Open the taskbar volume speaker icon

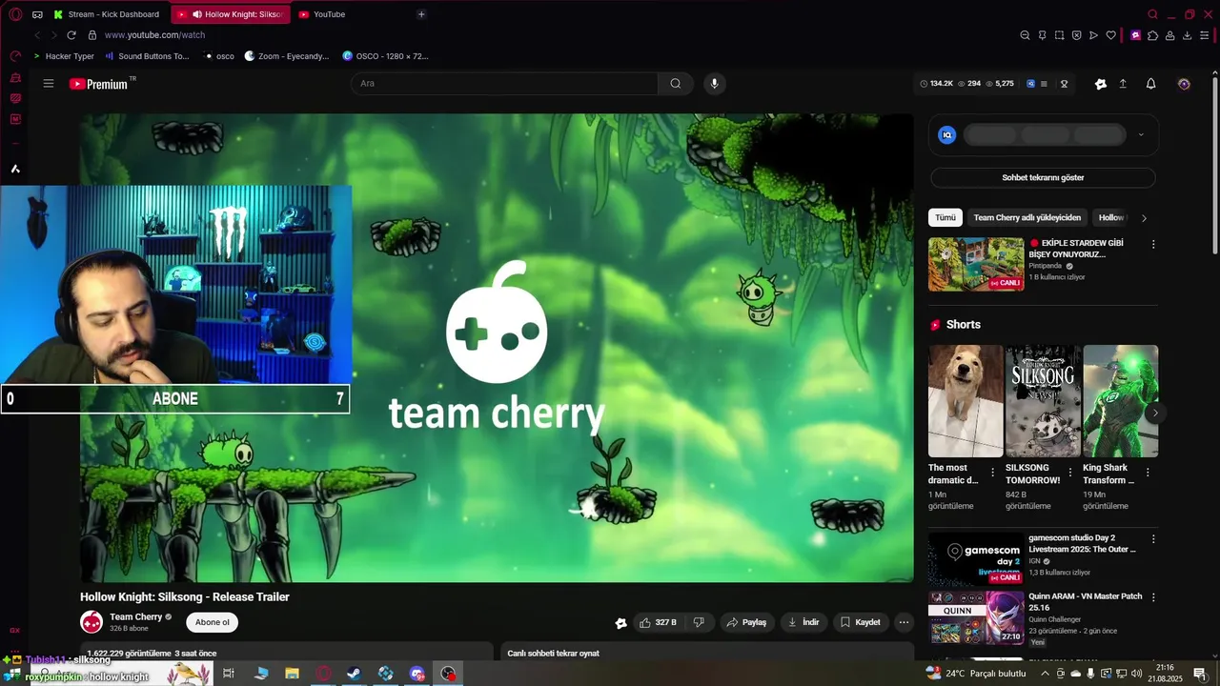1136,674
